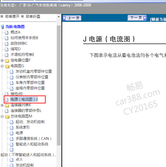Select the 总体电路图M folder label
The image size is (166, 167).
[x=21, y=116]
